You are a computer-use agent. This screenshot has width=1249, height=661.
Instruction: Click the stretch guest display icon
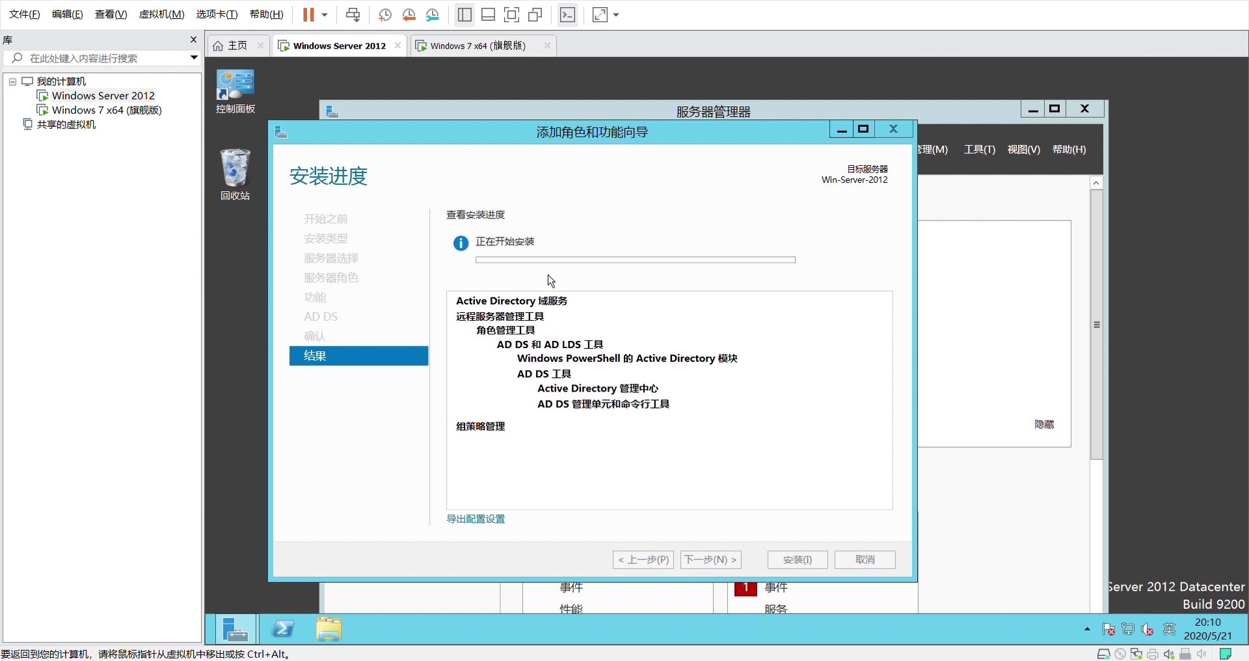click(600, 14)
